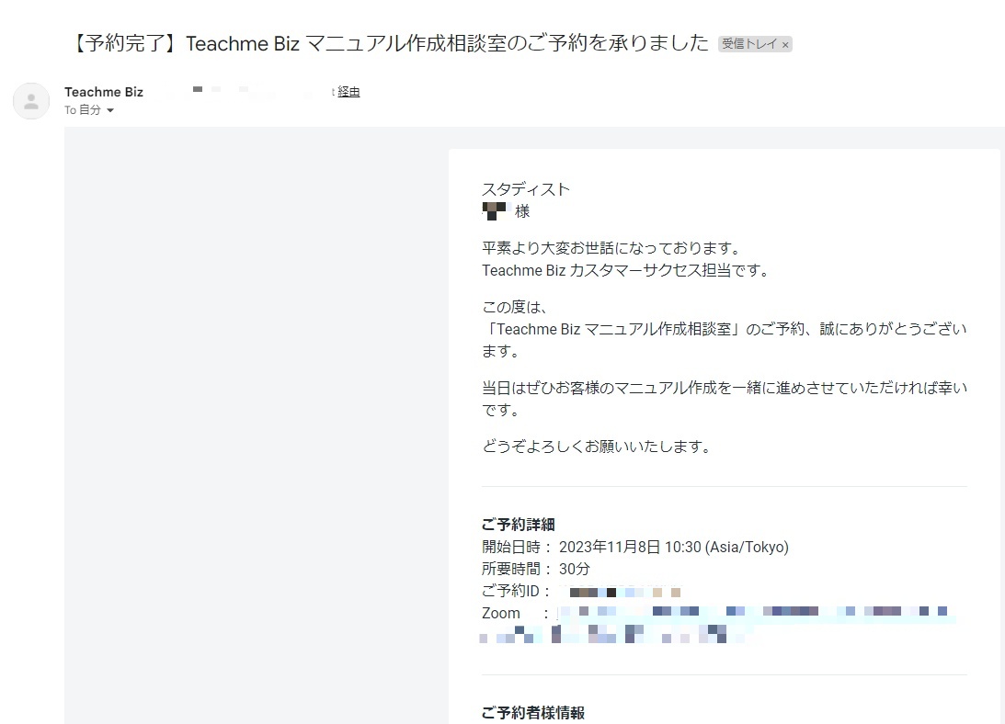1005x724 pixels.
Task: Expand recipient details arrow next to To 自分
Action: pyautogui.click(x=110, y=111)
